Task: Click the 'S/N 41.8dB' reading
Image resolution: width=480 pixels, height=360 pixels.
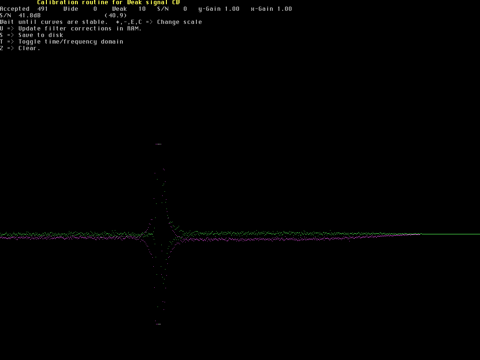Action: (x=20, y=15)
